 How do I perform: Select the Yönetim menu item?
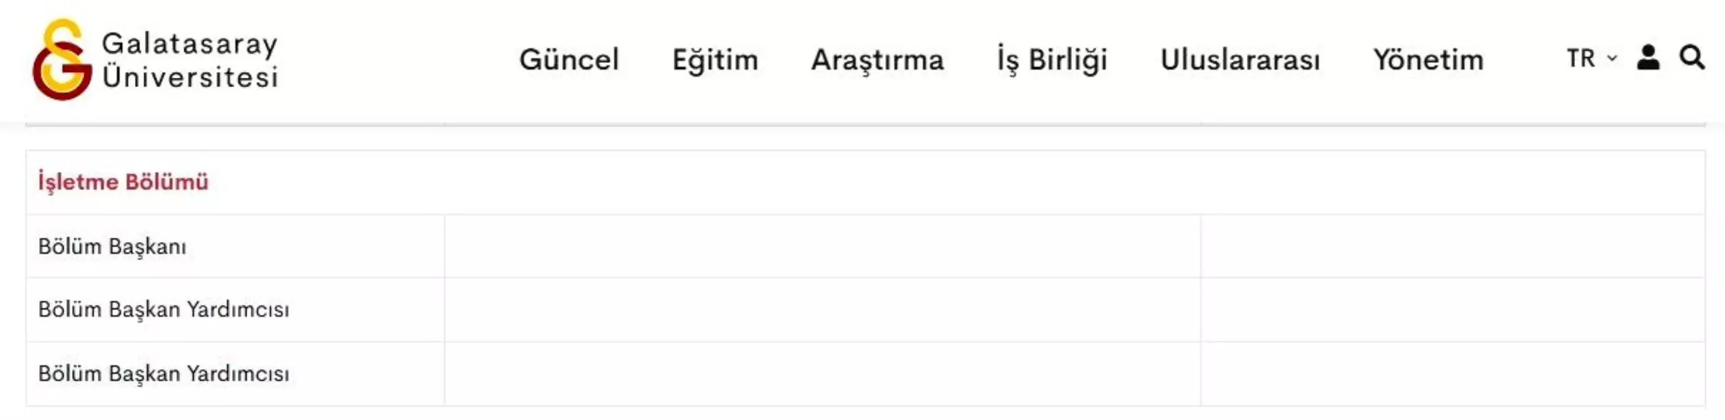point(1428,60)
